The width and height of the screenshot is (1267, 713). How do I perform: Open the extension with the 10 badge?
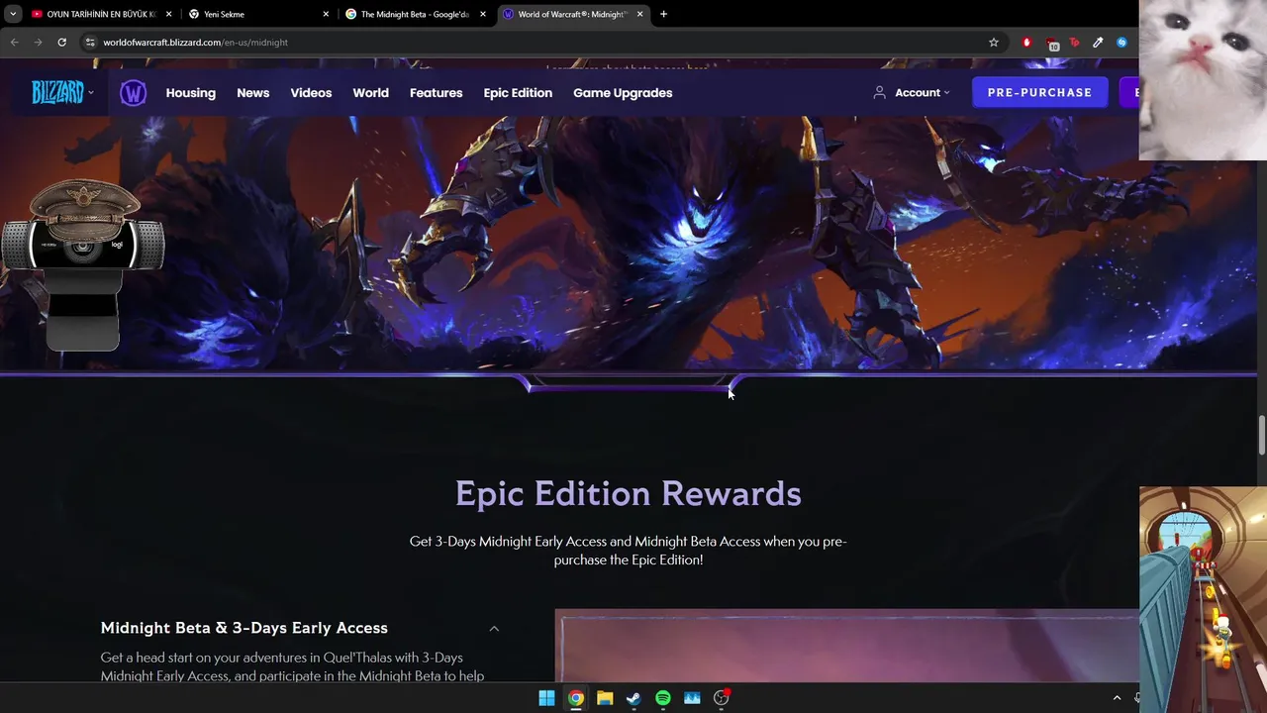coord(1051,44)
